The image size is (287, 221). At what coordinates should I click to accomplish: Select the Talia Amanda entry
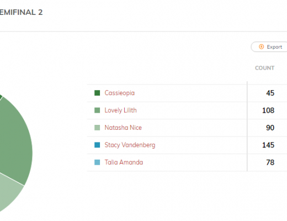coord(124,162)
